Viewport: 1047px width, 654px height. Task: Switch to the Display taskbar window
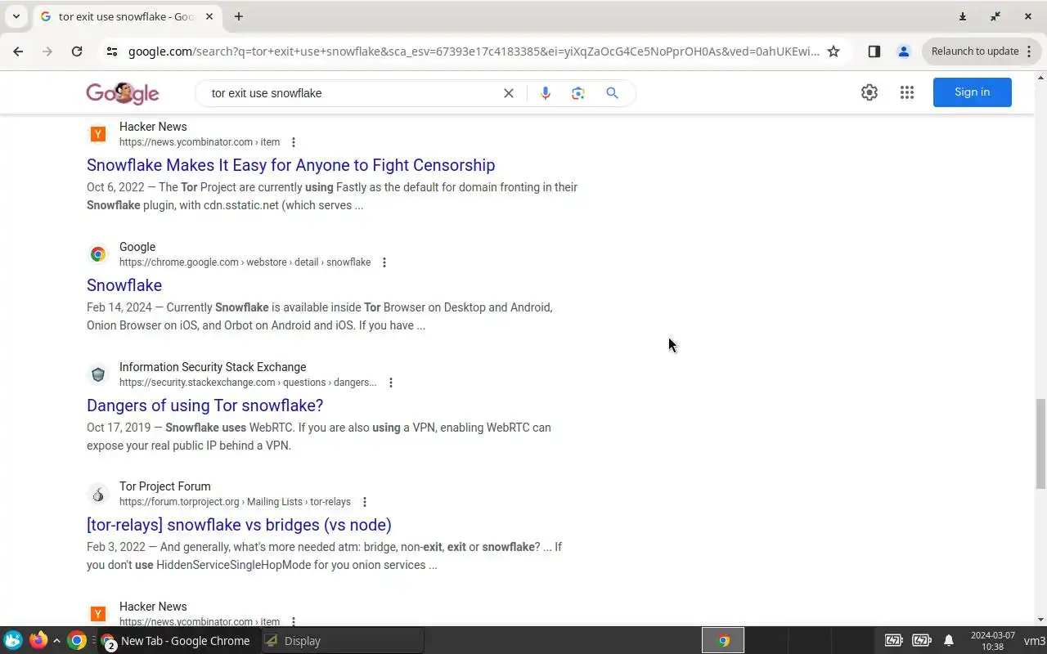[x=343, y=641]
